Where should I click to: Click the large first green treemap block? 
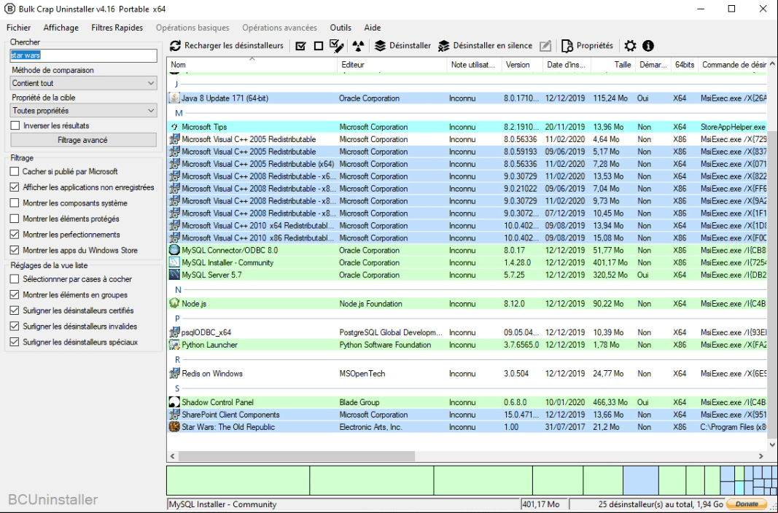click(x=238, y=480)
